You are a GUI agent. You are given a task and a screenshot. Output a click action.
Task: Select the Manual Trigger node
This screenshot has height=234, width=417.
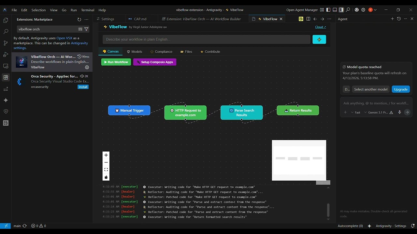tap(129, 110)
